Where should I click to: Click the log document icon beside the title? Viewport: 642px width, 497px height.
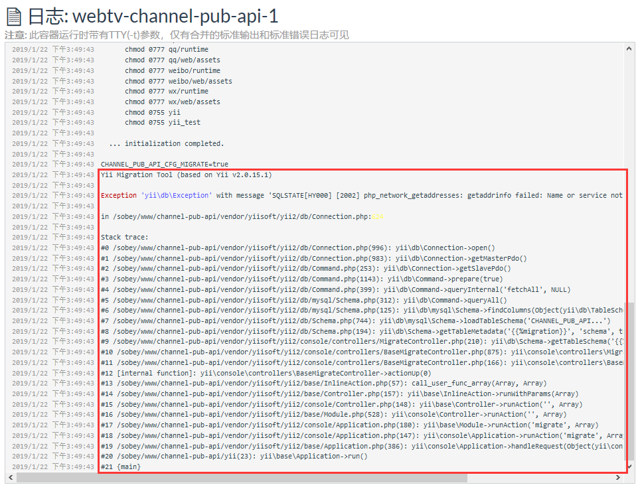[13, 17]
